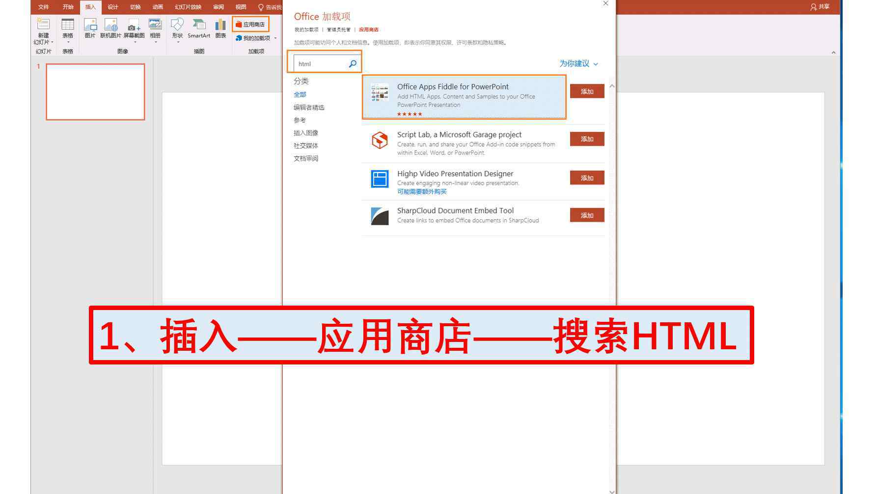Insert a table with 表格 icon
This screenshot has width=877, height=494.
(68, 24)
